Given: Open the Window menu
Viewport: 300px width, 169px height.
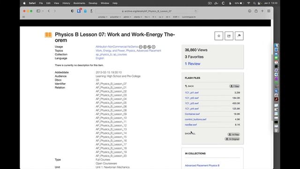Looking at the screenshot, I should (x=105, y=3).
